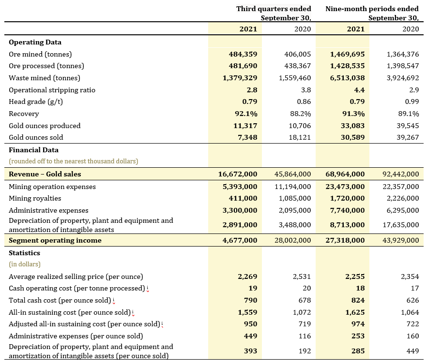Click segment operating income value 43,929,000
This screenshot has height=364, width=427.
pos(400,240)
